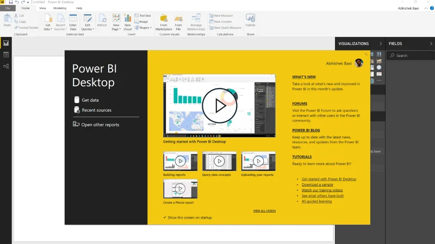This screenshot has width=435, height=244.
Task: Click Recent sources on splash screen
Action: point(92,110)
